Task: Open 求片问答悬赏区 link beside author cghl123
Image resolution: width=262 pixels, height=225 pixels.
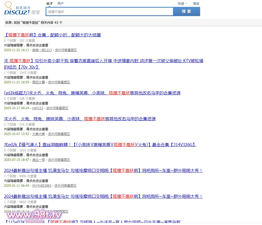Action: click(x=57, y=108)
